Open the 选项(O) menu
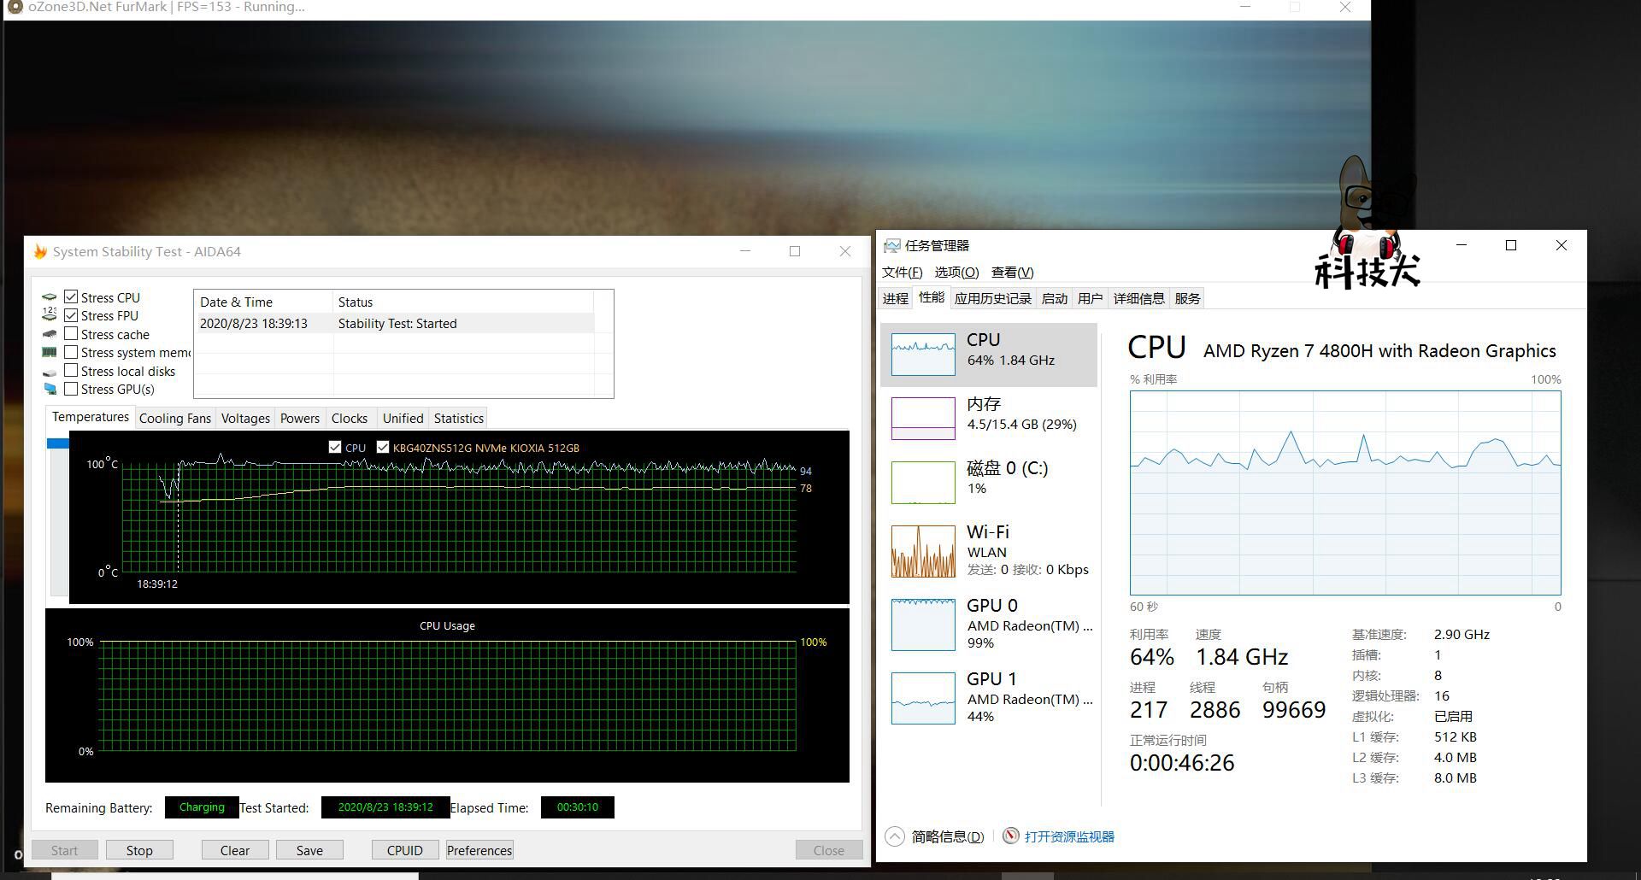1641x880 pixels. pos(956,273)
